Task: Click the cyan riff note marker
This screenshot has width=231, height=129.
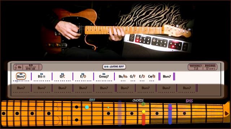Action: 87,107
